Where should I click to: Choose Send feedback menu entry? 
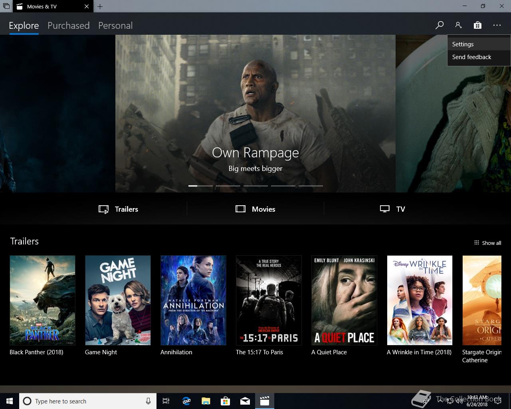pyautogui.click(x=479, y=57)
